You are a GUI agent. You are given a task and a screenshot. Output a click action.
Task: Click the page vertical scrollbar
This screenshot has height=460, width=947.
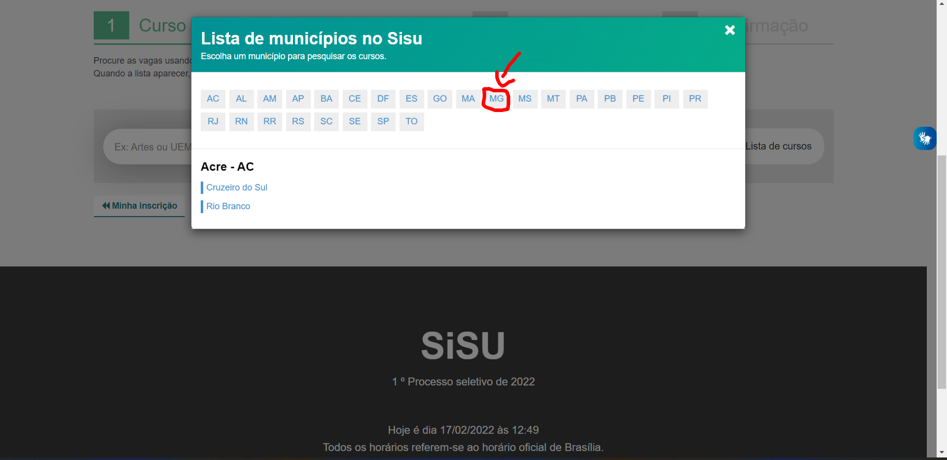942,271
